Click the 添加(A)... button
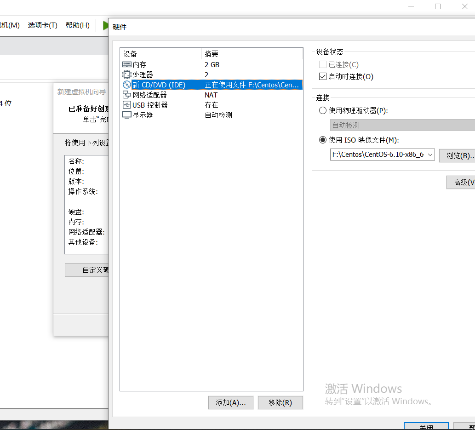 230,402
